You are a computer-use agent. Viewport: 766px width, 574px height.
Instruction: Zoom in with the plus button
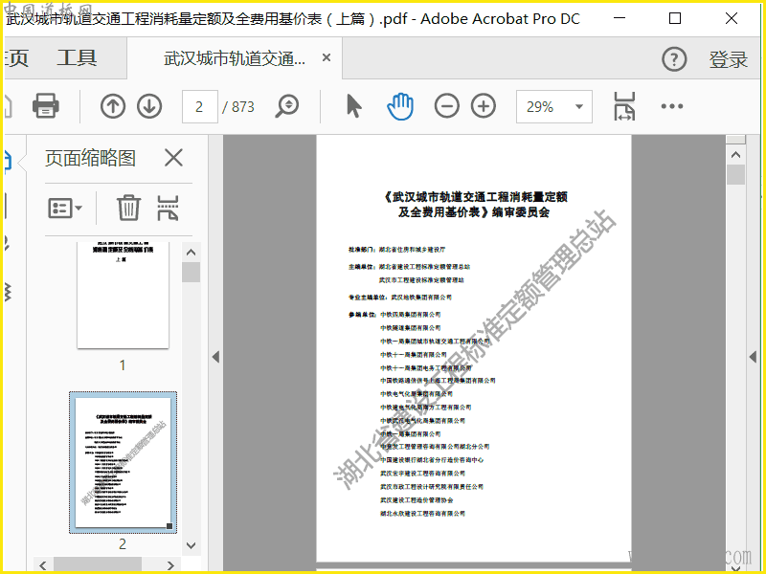click(484, 106)
